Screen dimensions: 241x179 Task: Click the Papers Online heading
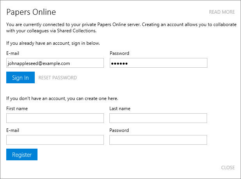point(31,12)
